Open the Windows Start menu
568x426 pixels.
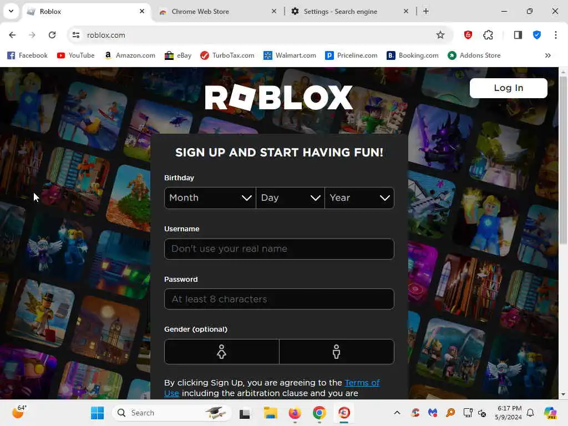[x=97, y=413]
